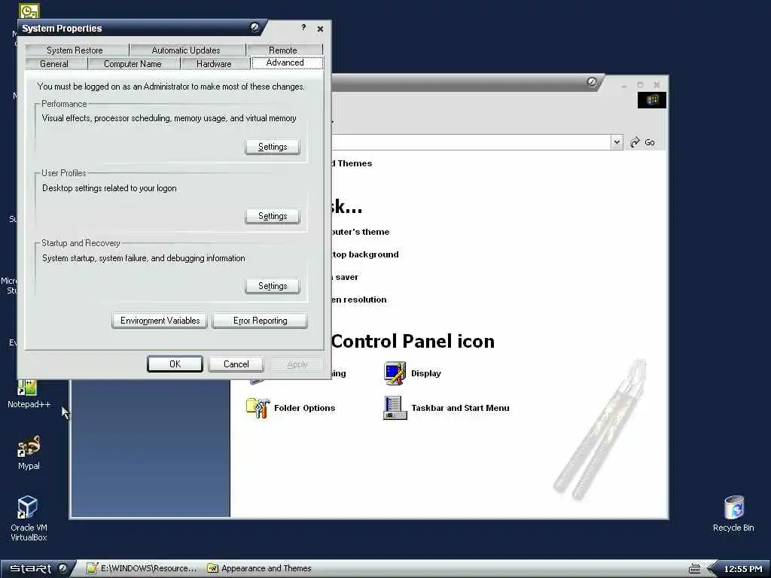This screenshot has width=771, height=578.
Task: Switch to Appearance and Themes taskbar item
Action: 259,569
